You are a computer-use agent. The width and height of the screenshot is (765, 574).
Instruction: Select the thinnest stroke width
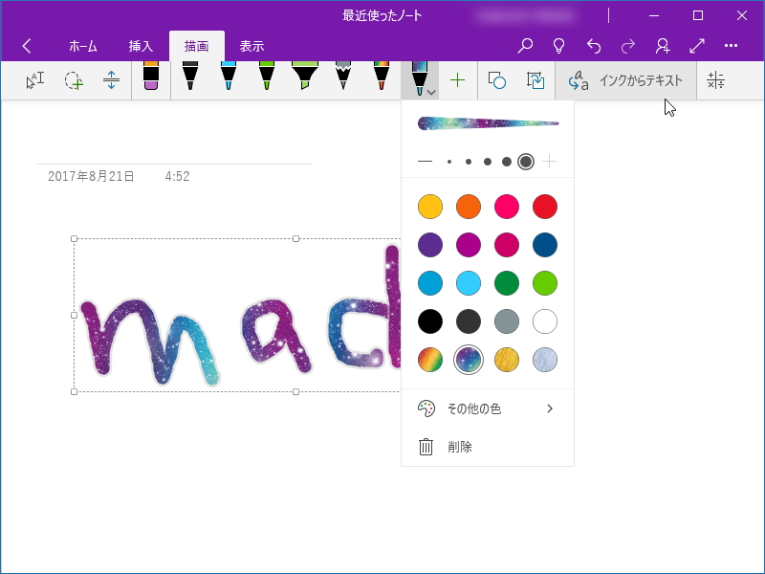(x=426, y=162)
